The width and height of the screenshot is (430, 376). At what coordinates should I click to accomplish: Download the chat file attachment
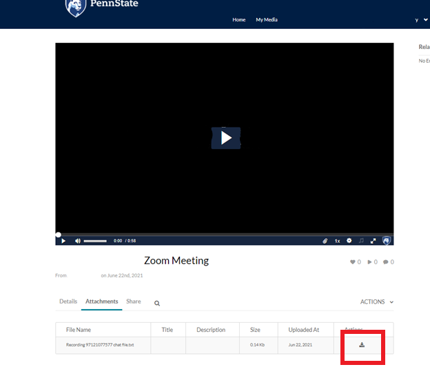point(362,345)
